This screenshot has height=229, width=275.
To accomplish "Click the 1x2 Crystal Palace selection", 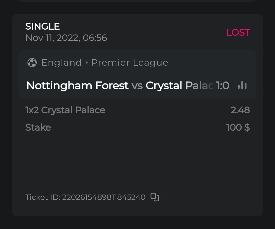I will point(65,110).
